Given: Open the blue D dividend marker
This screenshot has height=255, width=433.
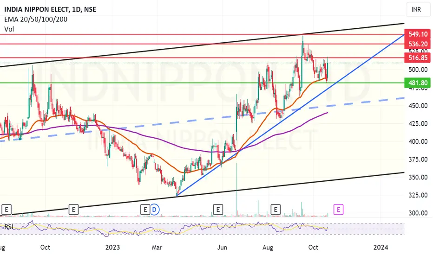Looking at the screenshot, I should click(x=154, y=210).
